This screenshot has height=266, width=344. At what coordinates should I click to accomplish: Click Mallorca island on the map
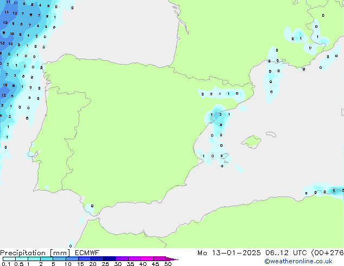252,142
